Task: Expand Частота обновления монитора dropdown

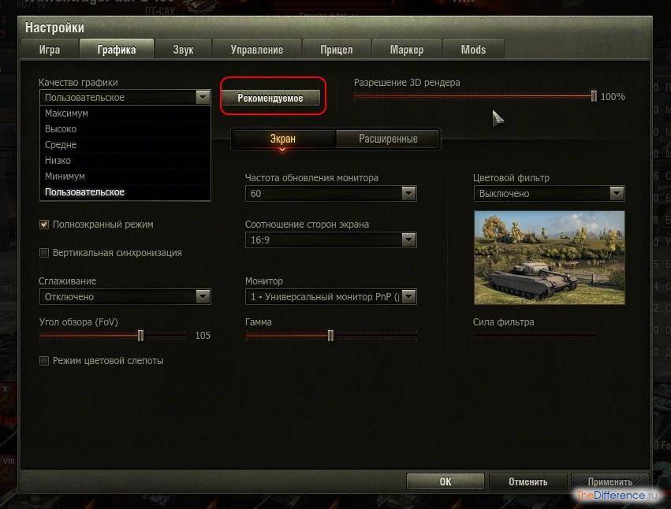Action: click(408, 193)
